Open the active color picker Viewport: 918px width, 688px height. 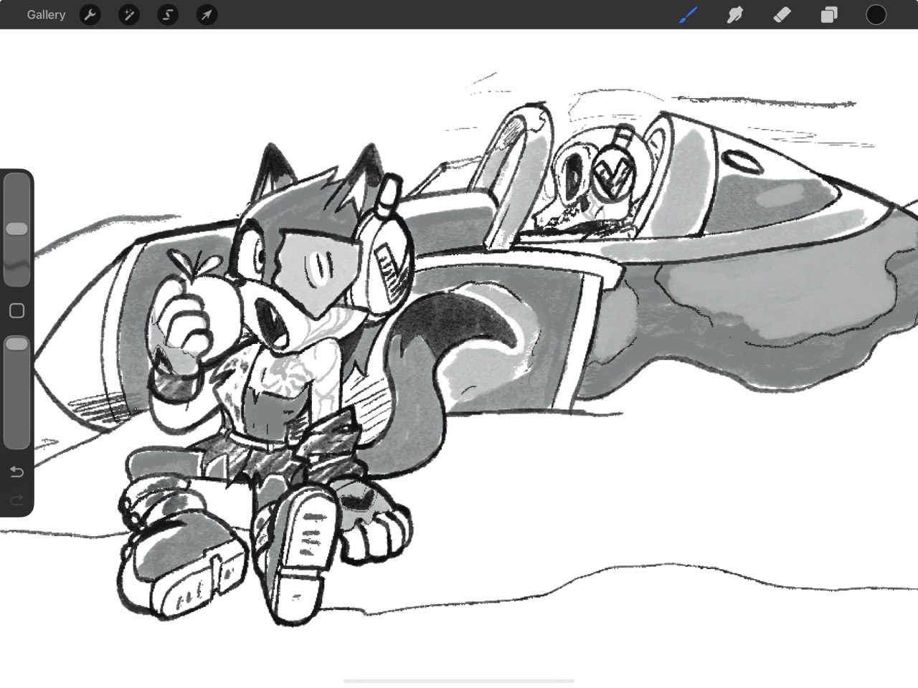(876, 14)
